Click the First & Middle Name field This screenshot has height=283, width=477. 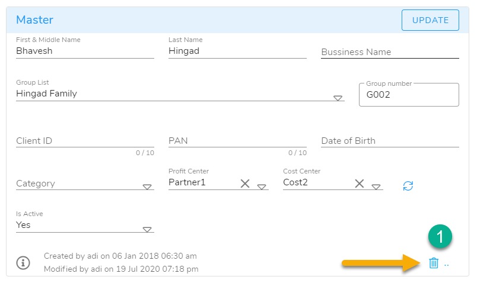click(x=85, y=51)
